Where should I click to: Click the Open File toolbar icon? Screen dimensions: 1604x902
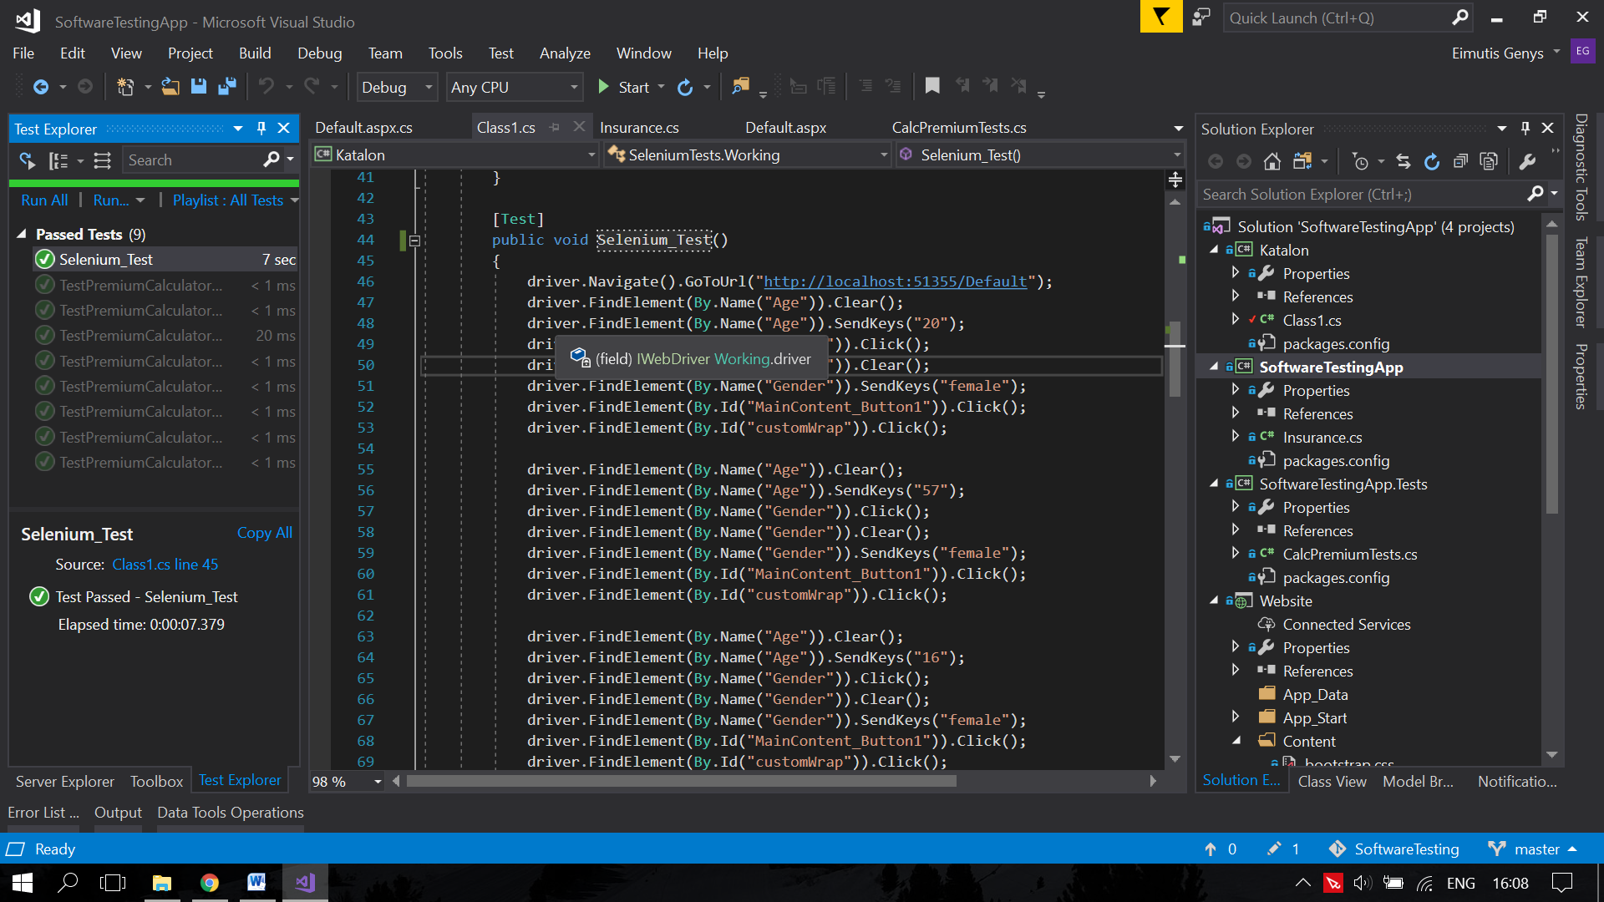tap(170, 87)
